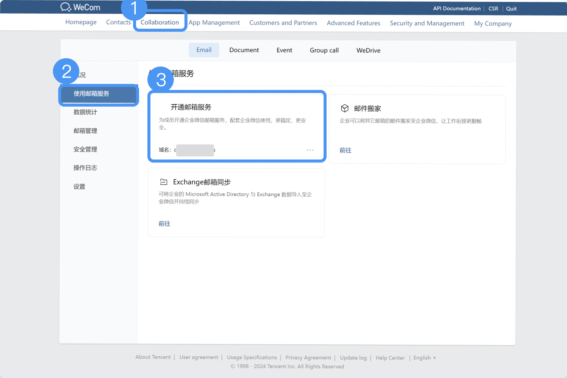Click the Quit link
This screenshot has width=567, height=378.
click(511, 8)
